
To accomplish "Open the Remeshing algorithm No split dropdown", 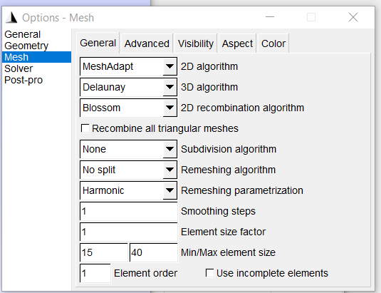I will tap(128, 170).
